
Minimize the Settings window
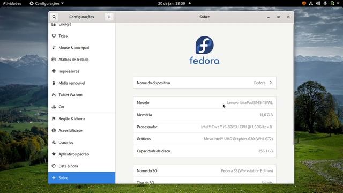click(269, 17)
